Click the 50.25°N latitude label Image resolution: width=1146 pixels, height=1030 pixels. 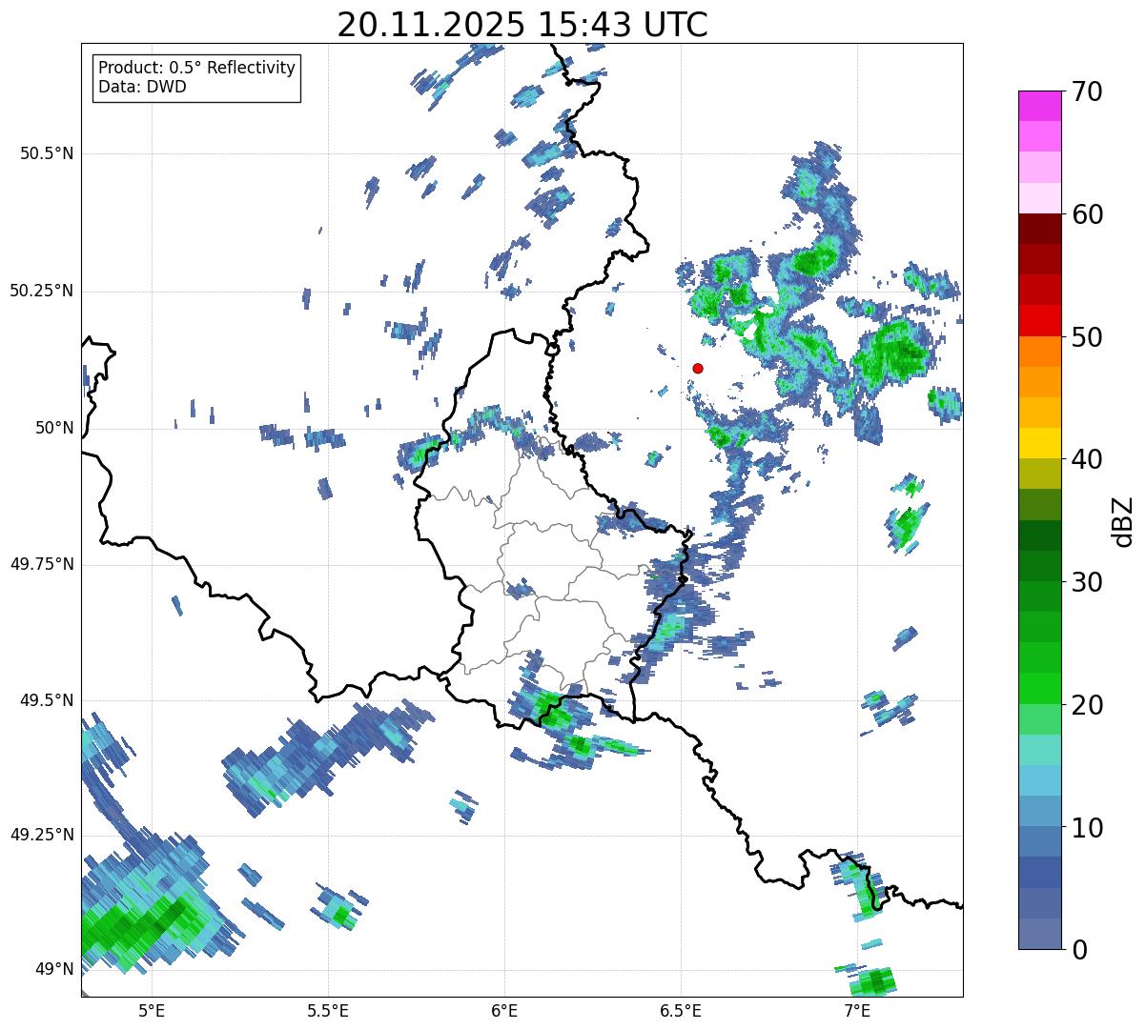(42, 291)
